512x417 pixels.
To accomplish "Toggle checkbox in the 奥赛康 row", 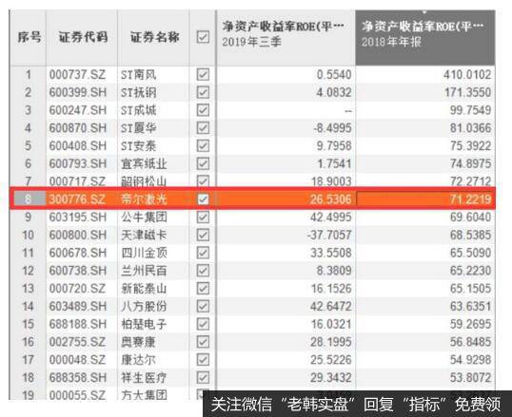I will point(203,342).
